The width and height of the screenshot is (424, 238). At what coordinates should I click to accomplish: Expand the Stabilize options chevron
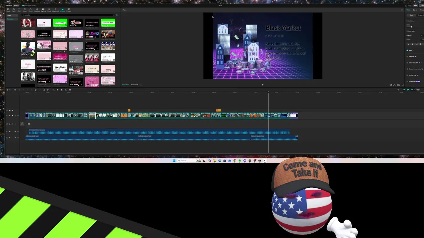tap(417, 57)
